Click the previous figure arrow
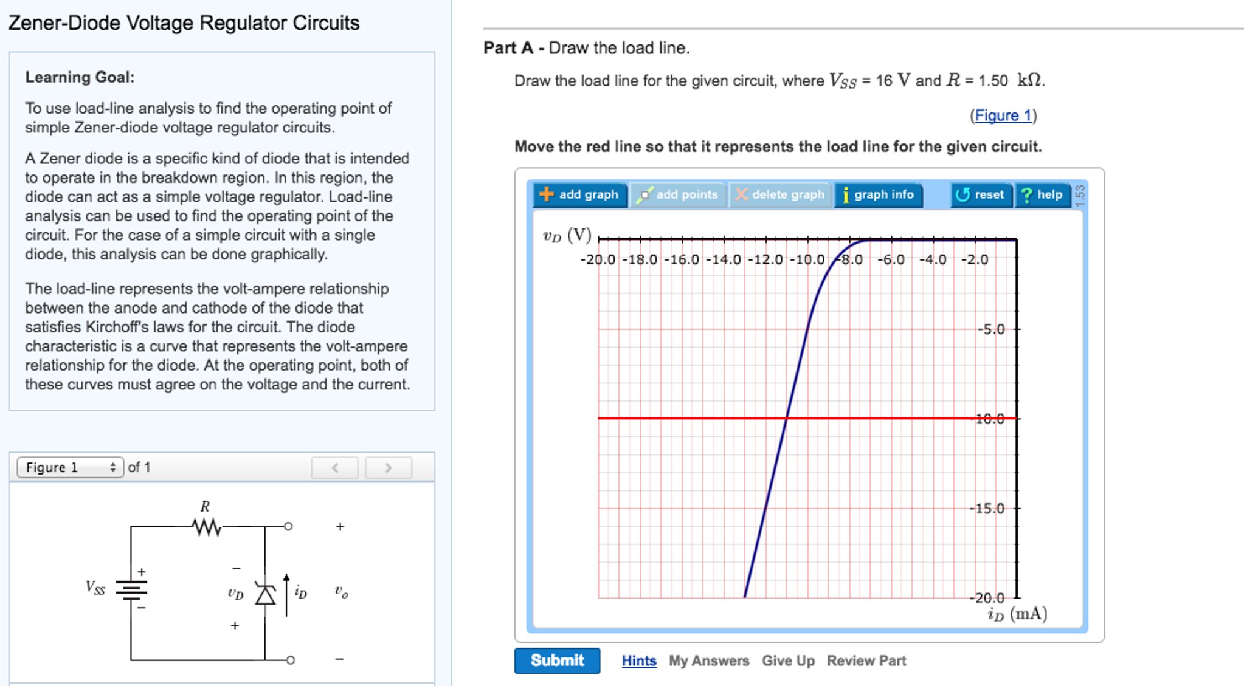 click(335, 467)
